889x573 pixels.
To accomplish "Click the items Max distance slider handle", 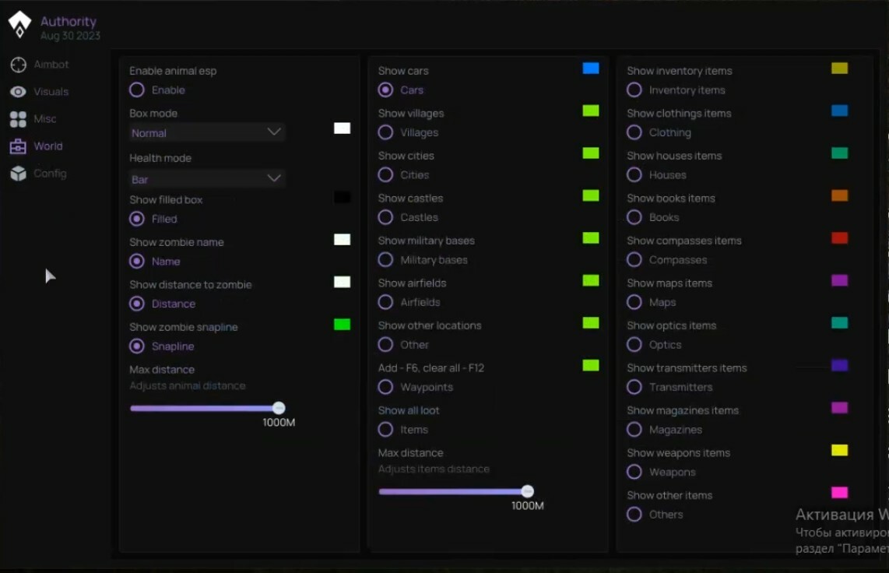I will [528, 491].
